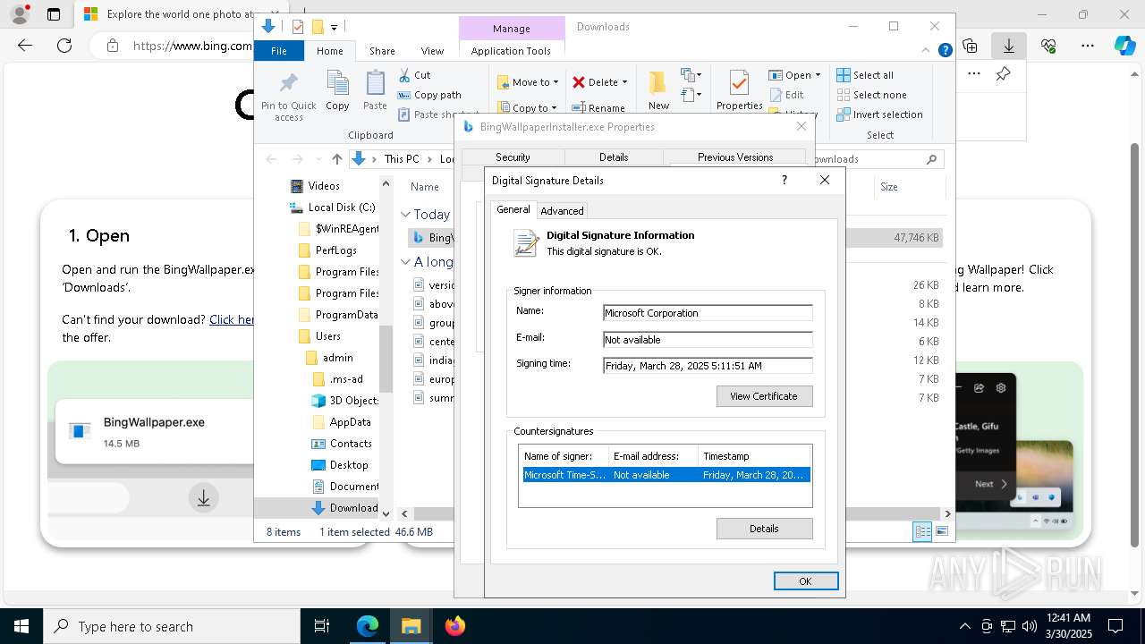Image resolution: width=1145 pixels, height=644 pixels.
Task: Click the help question mark in signature dialog
Action: (785, 180)
